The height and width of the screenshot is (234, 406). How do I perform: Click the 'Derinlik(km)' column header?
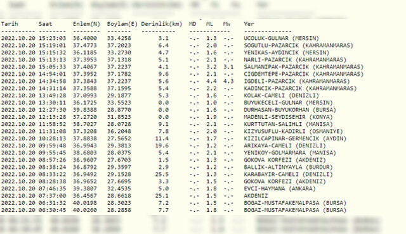162,24
